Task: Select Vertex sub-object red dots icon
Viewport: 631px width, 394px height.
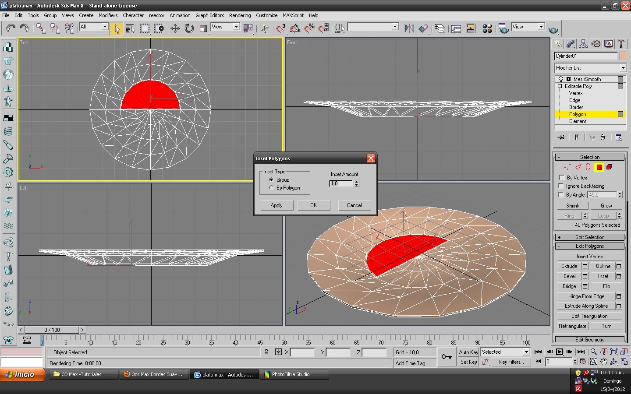Action: (x=567, y=167)
